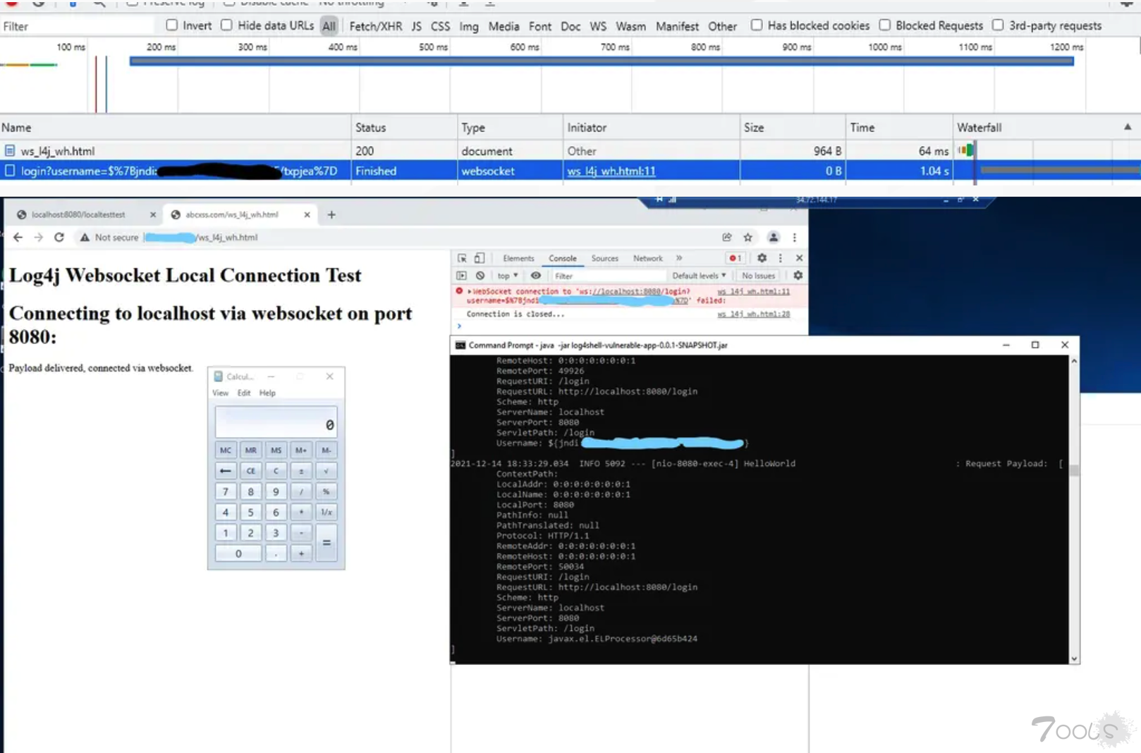Open ws_l4j_wh.html:11 initiator link
The image size is (1141, 753).
611,171
